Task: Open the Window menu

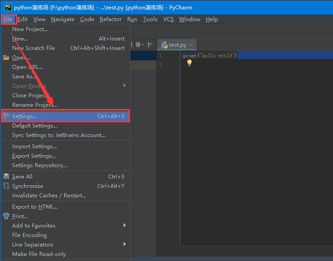Action: [x=189, y=19]
